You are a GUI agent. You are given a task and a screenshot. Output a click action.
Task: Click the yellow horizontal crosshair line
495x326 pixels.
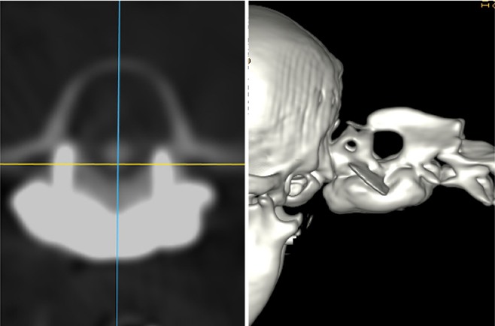coord(123,165)
